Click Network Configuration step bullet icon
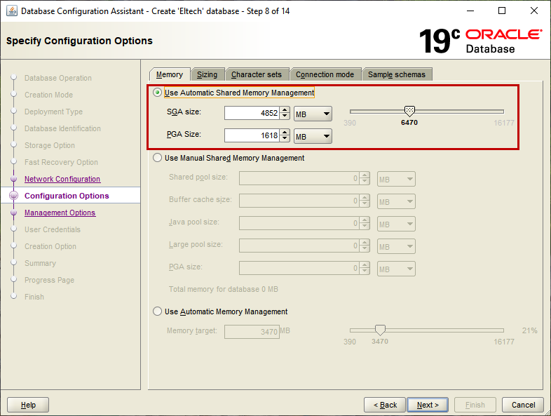551x416 pixels. point(13,180)
